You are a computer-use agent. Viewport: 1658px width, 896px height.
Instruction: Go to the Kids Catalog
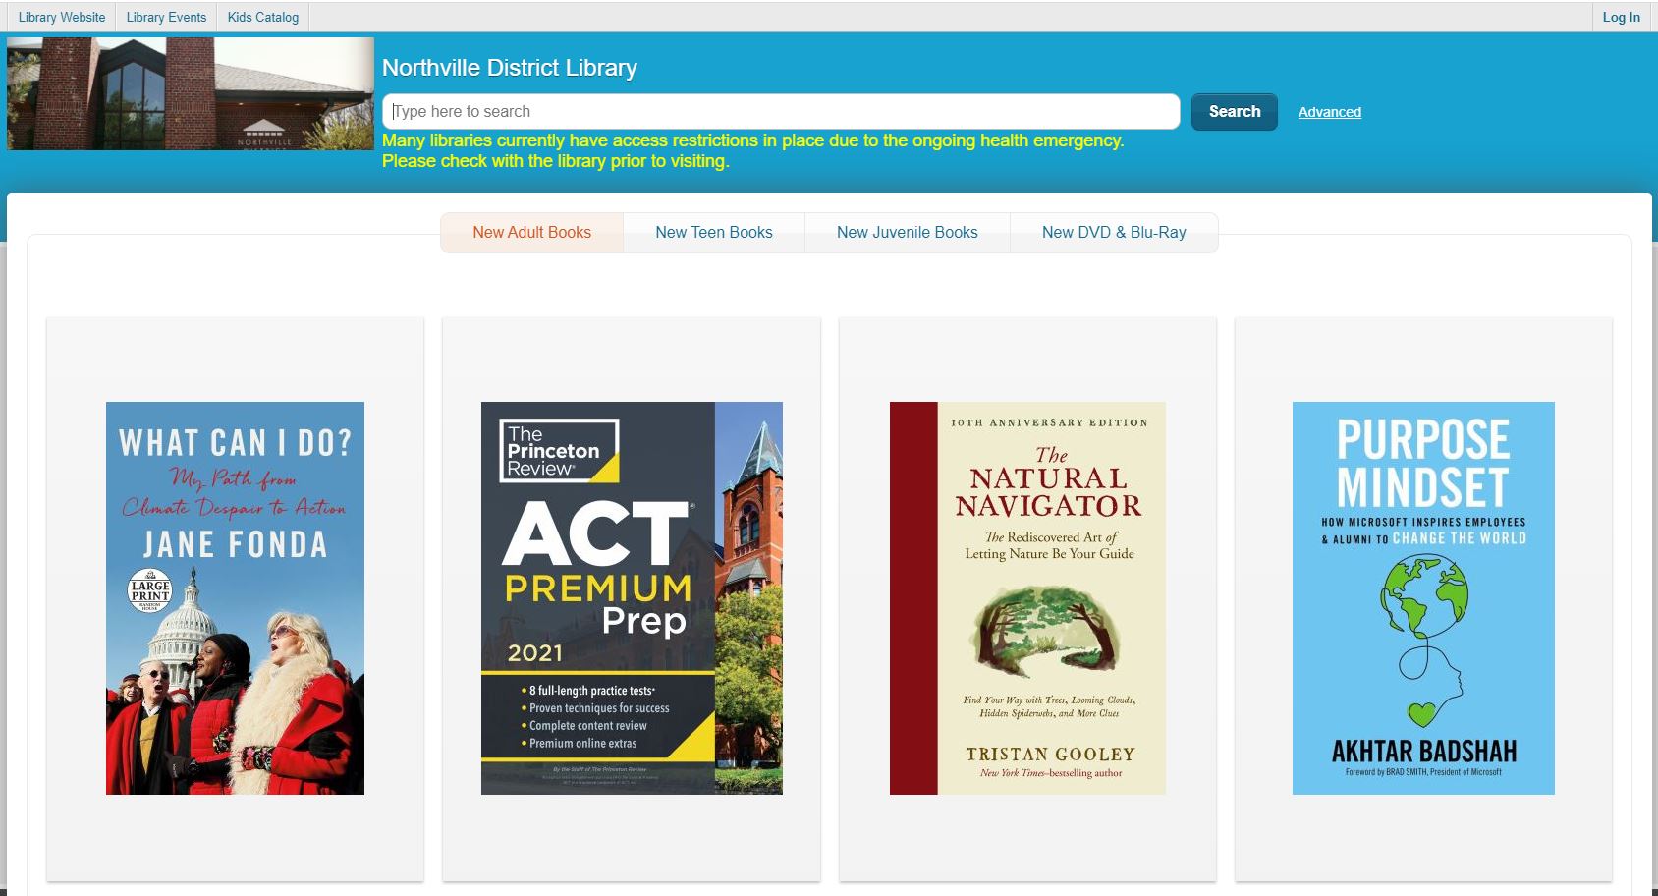tap(262, 17)
